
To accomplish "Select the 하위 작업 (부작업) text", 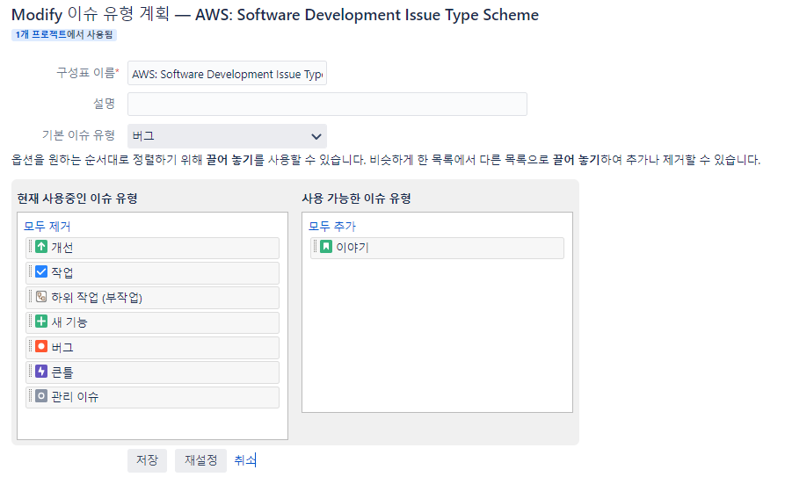I will click(97, 297).
